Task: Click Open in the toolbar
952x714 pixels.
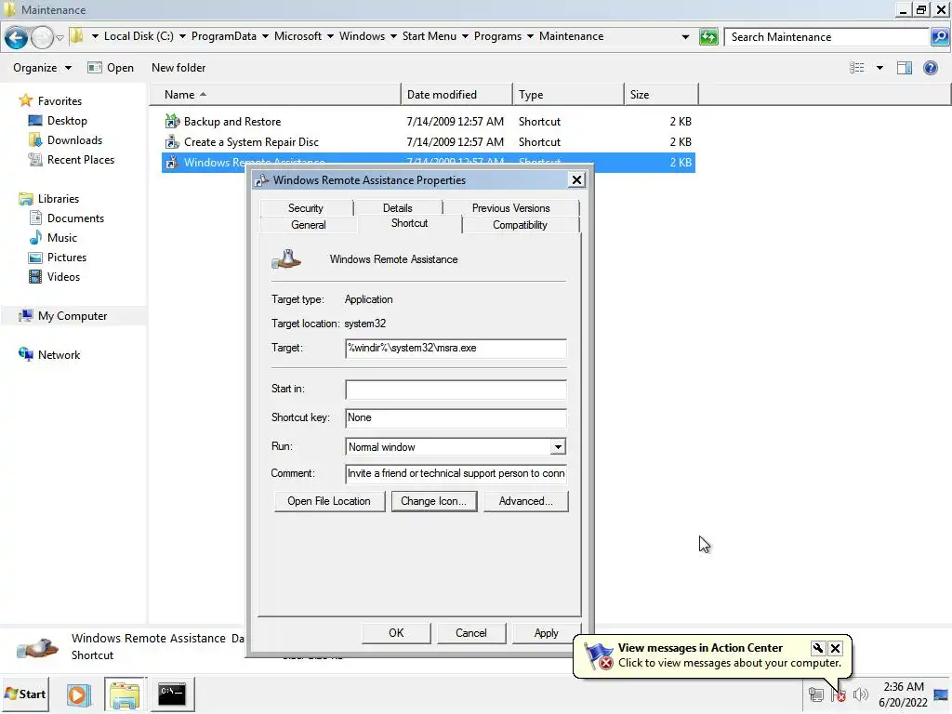Action: (x=111, y=68)
